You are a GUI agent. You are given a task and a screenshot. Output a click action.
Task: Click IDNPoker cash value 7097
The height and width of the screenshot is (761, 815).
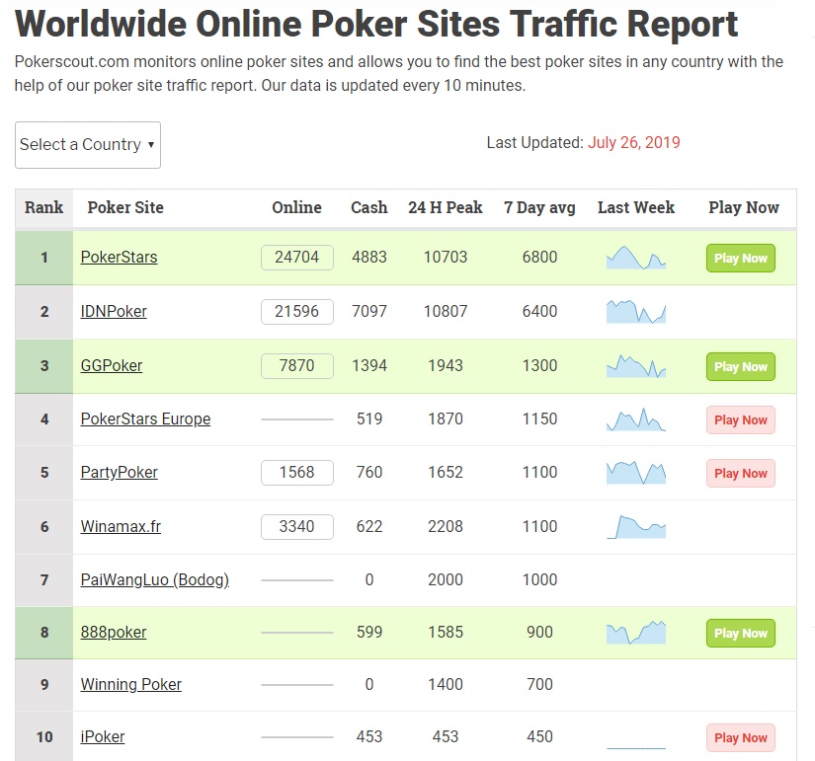pyautogui.click(x=369, y=311)
